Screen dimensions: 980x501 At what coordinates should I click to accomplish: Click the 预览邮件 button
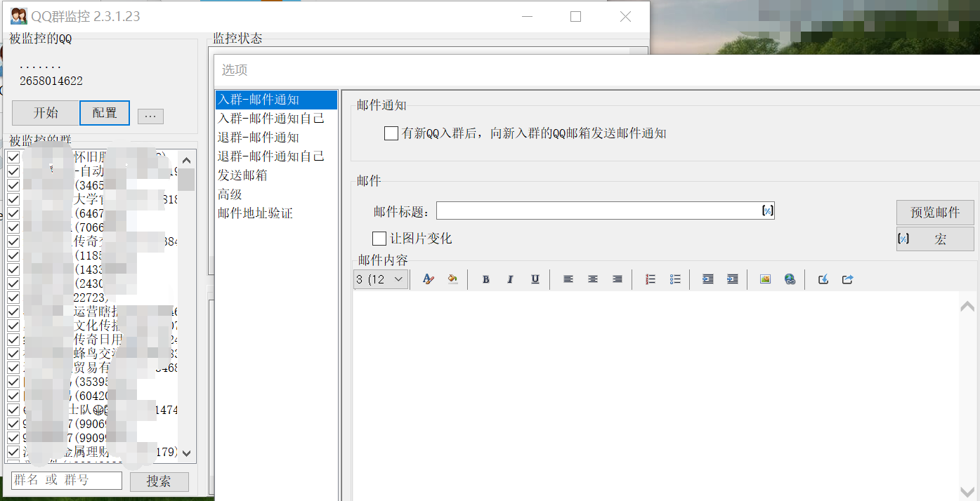point(934,213)
